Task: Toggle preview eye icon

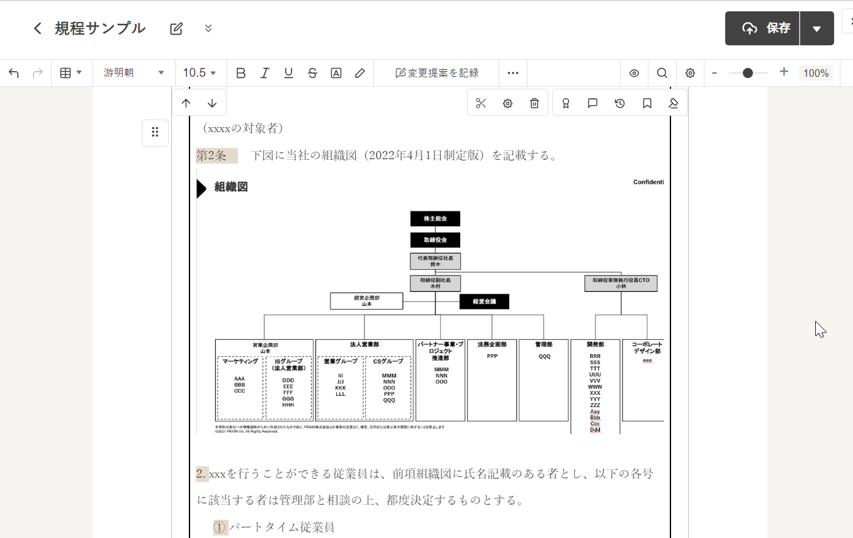Action: point(634,73)
